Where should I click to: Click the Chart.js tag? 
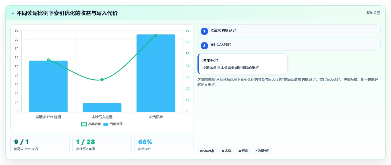[x=207, y=151]
